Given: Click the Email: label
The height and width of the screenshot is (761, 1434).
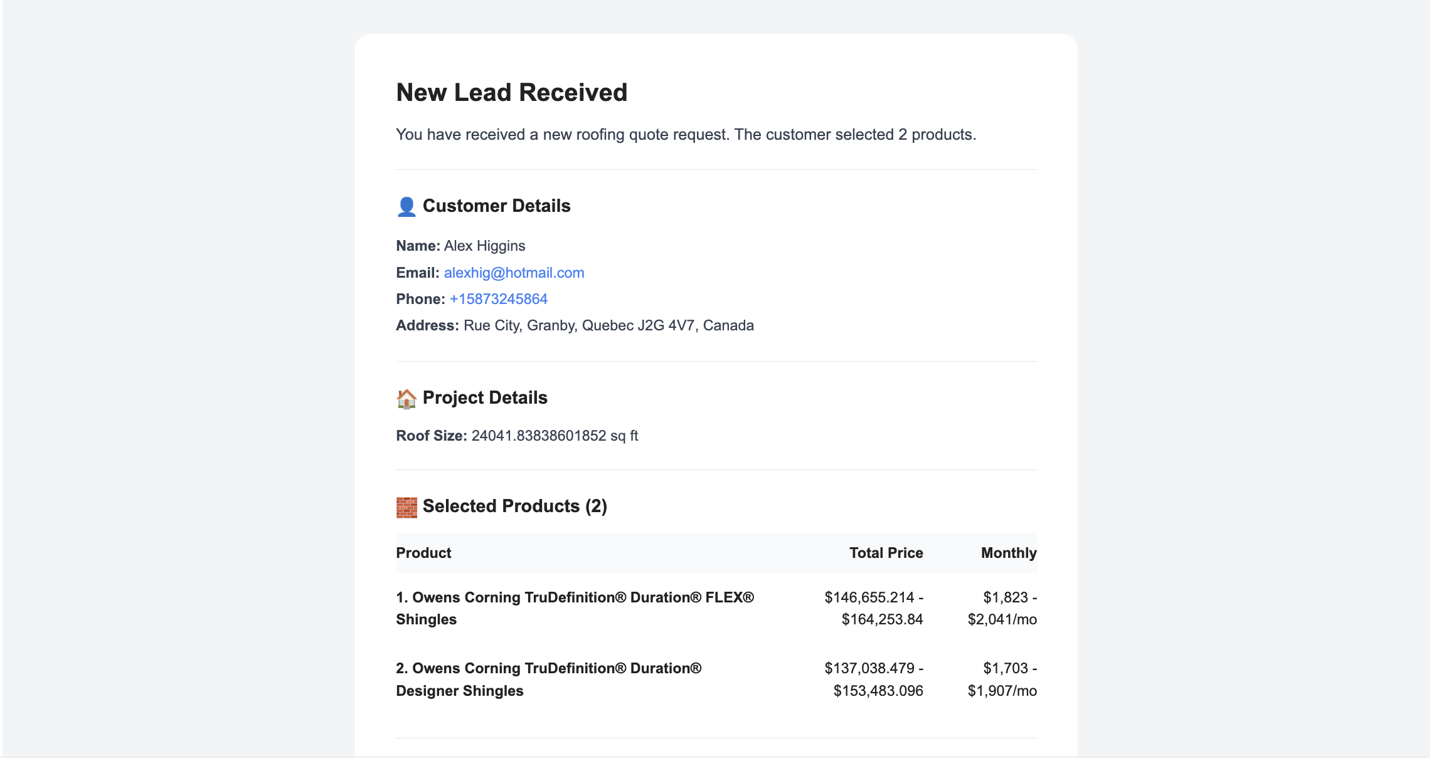Looking at the screenshot, I should [x=417, y=273].
